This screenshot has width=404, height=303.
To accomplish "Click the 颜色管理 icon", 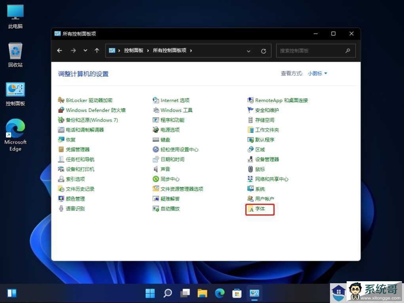I will pos(61,199).
